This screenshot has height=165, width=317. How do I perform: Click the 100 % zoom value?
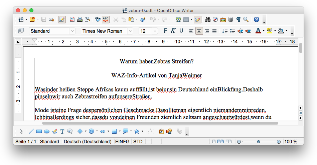(x=291, y=142)
